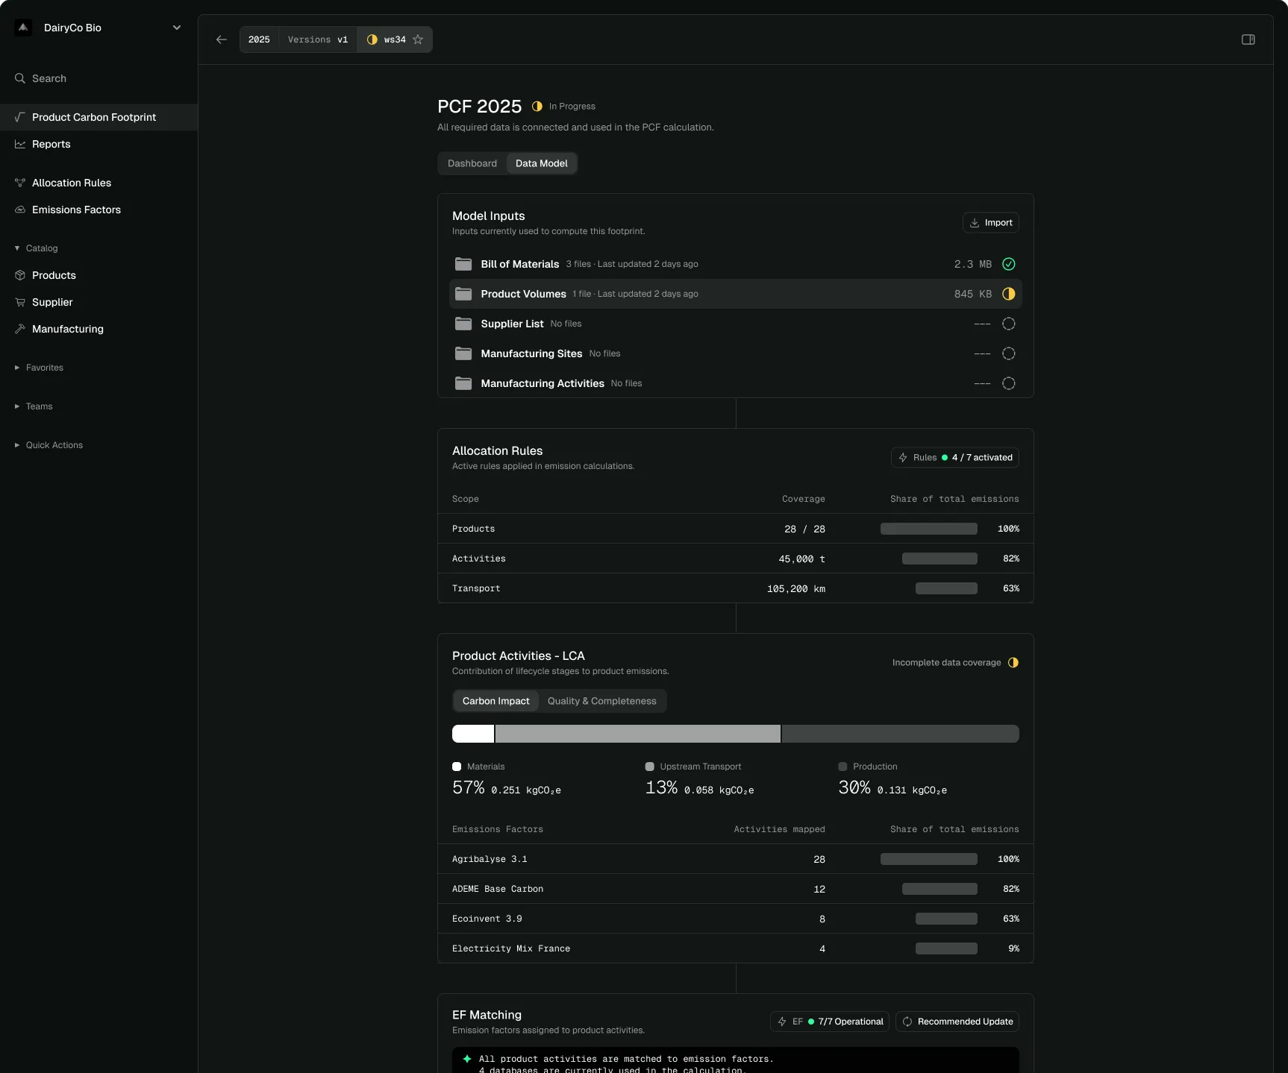Click the EF 7/7 Operational badge

point(830,1022)
